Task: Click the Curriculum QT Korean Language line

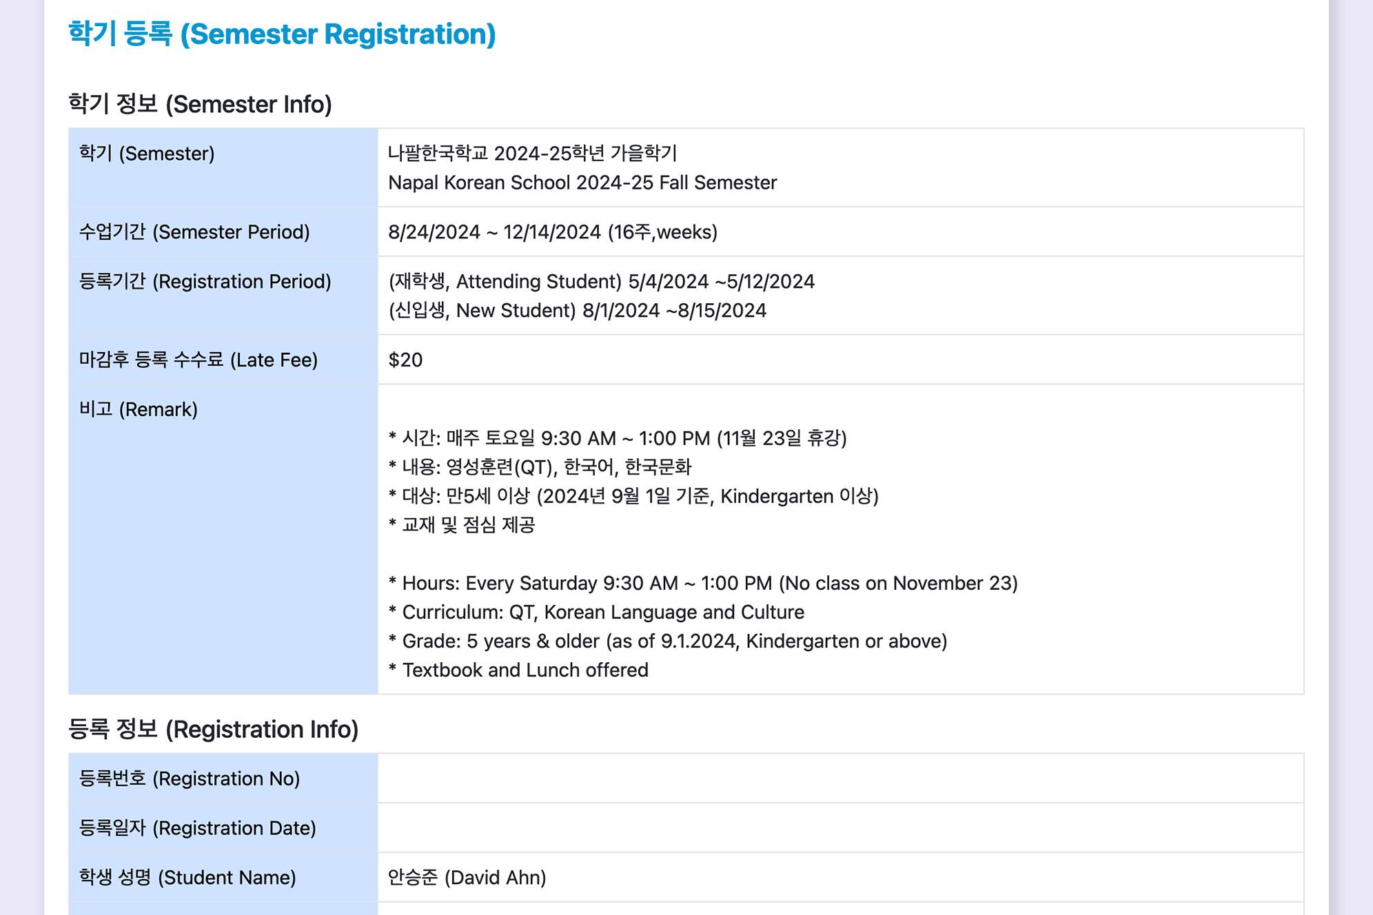Action: 596,612
